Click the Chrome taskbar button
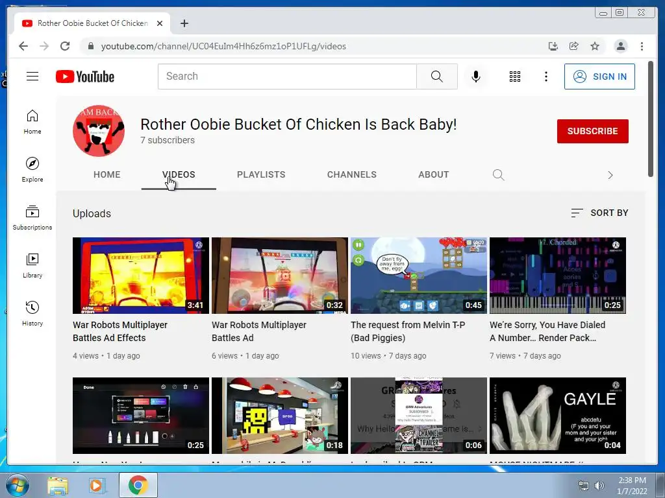The width and height of the screenshot is (665, 498). tap(138, 485)
